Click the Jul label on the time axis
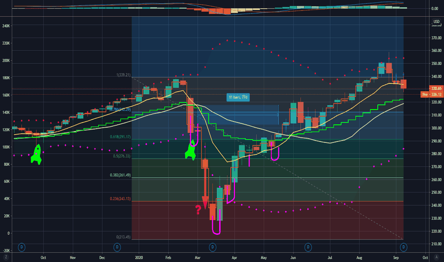This screenshot has height=262, width=444. pyautogui.click(x=330, y=257)
